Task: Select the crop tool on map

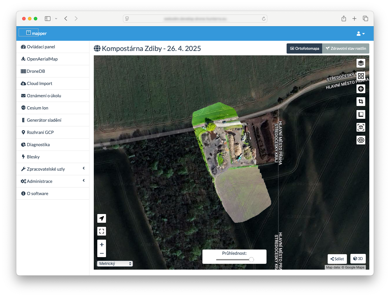Action: click(x=361, y=102)
